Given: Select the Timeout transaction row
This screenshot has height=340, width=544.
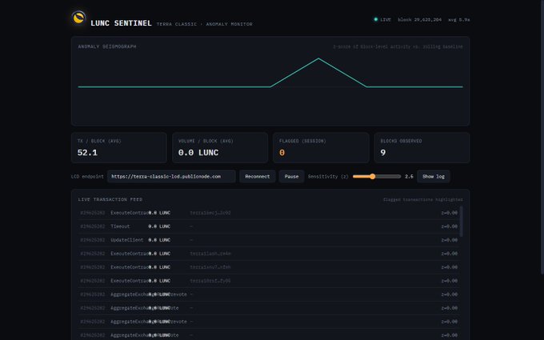Looking at the screenshot, I should [269, 226].
